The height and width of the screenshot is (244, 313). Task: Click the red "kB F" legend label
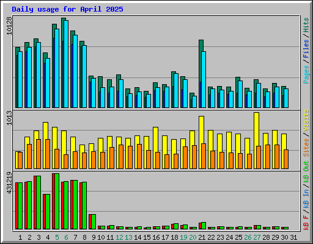(306, 223)
